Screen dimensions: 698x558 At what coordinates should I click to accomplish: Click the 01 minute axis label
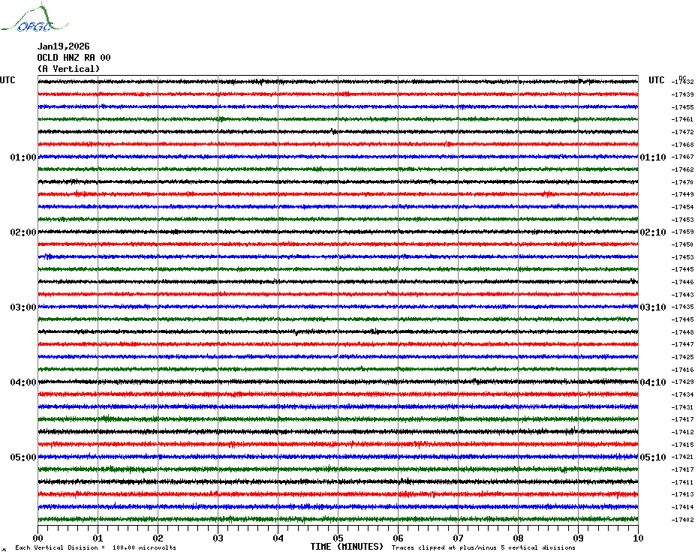pos(98,538)
